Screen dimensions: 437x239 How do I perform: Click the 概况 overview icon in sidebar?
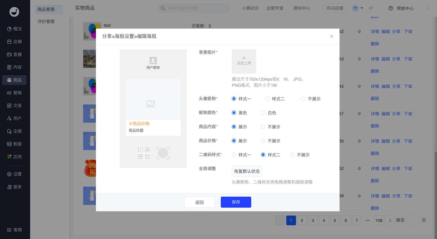point(9,29)
